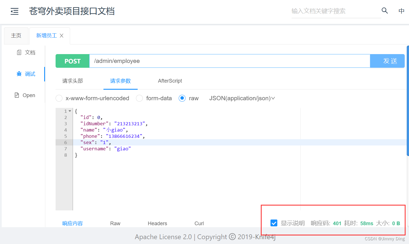Screen dimensions: 409x244
Task: Select the 新增员工 tab
Action: pyautogui.click(x=46, y=36)
